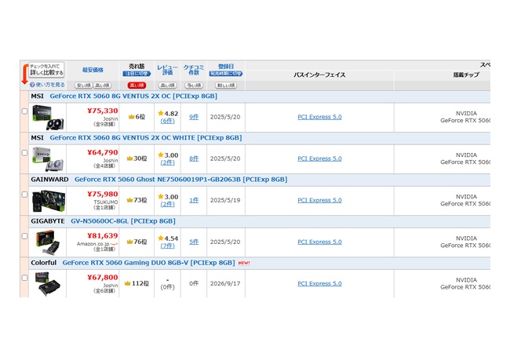Click the crown rank icon for 73位
This screenshot has width=510, height=353.
[129, 200]
